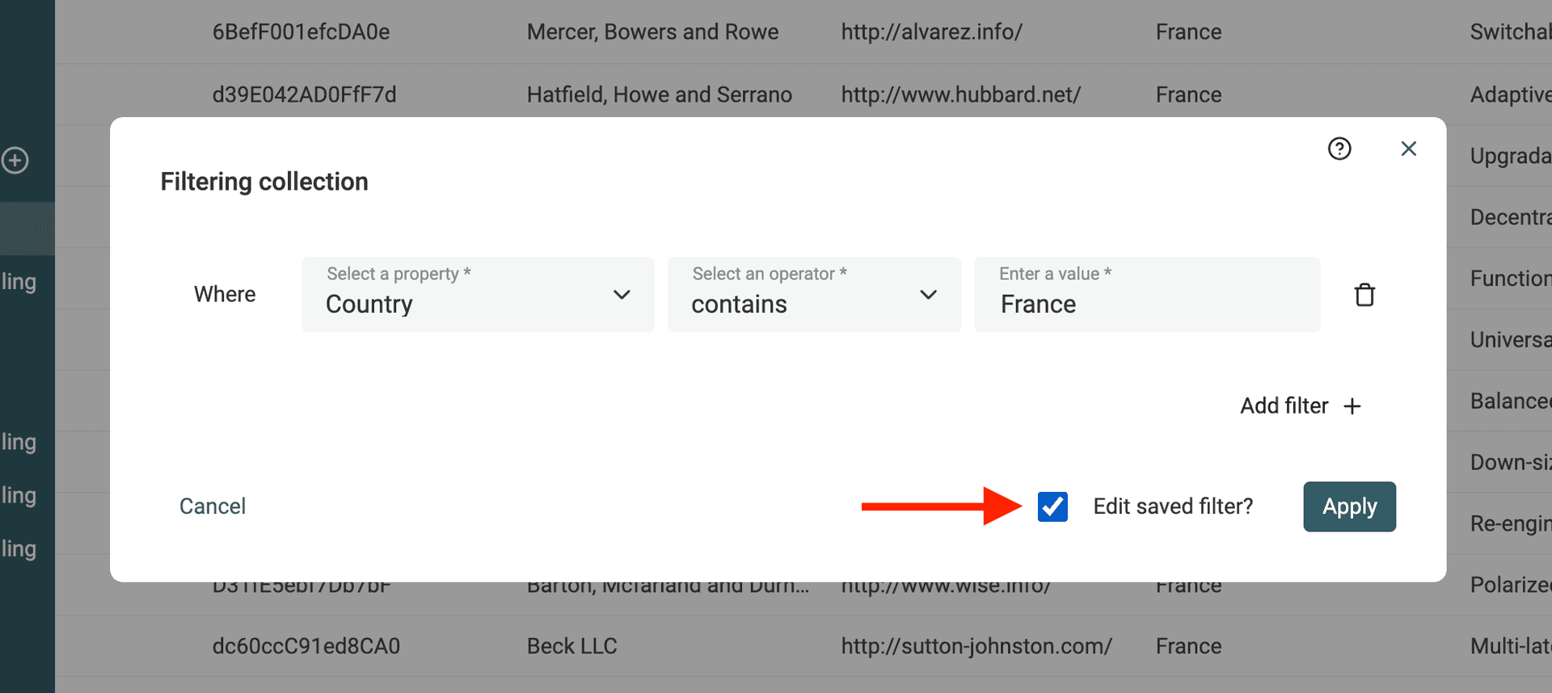Select the highlighted item in left sidebar
The image size is (1552, 693).
27,229
